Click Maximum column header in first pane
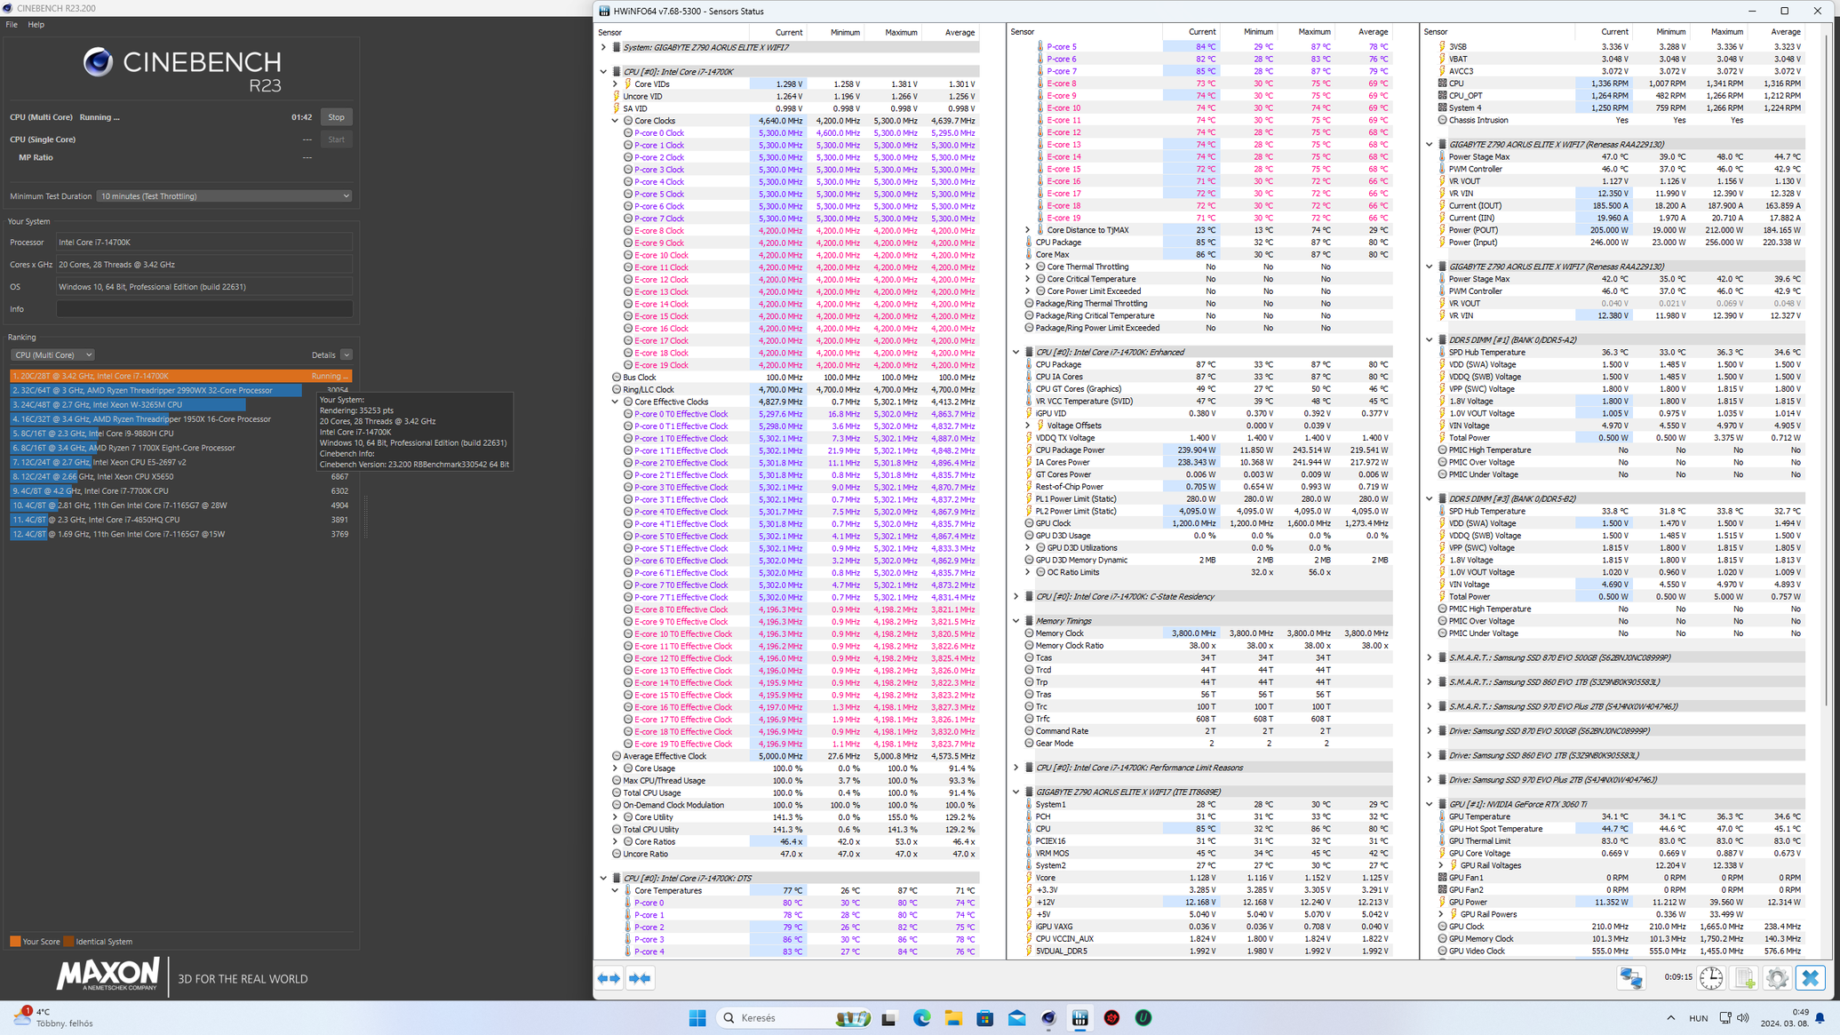The height and width of the screenshot is (1035, 1840). point(893,33)
